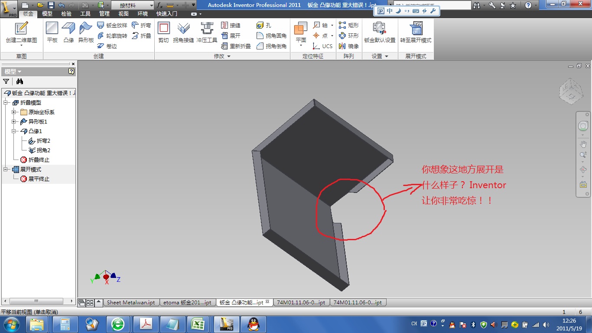The image size is (592, 333).
Task: Open the 按材料 material dropdown
Action: pos(133,5)
